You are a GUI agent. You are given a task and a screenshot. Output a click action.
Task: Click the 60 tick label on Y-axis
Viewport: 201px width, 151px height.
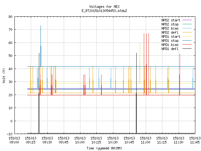pyautogui.click(x=11, y=43)
